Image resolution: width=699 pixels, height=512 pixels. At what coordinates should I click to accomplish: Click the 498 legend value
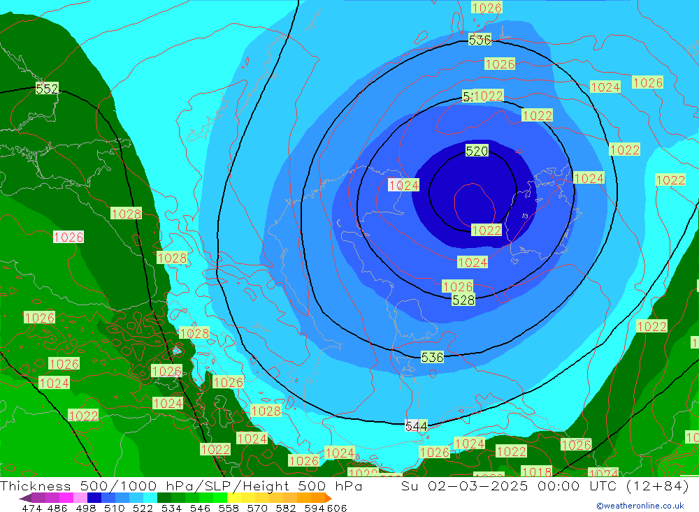(x=86, y=508)
